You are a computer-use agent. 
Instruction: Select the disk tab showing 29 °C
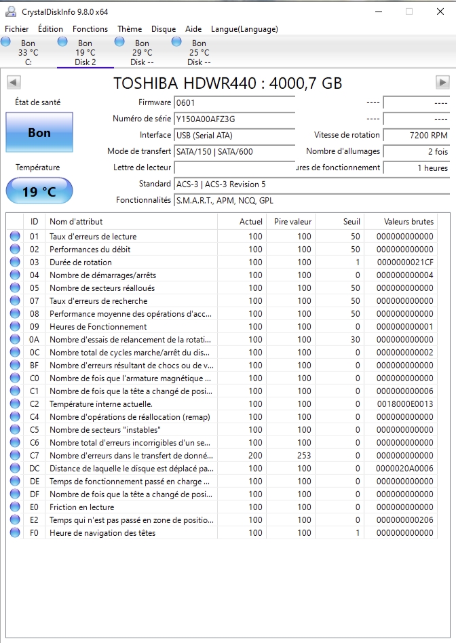coord(142,52)
